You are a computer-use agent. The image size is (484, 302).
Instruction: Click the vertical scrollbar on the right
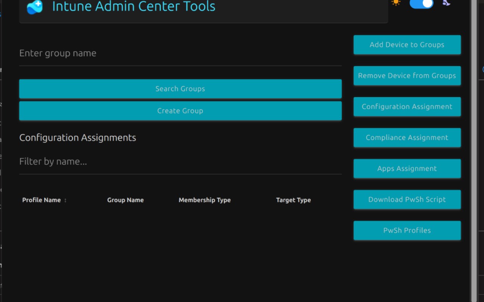tap(473, 151)
